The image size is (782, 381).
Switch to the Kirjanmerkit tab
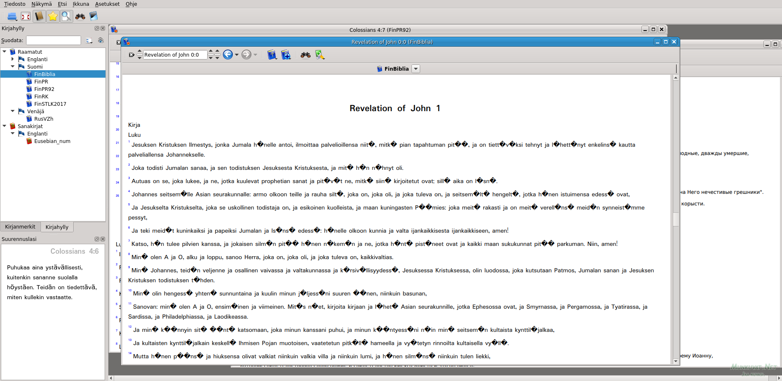20,227
